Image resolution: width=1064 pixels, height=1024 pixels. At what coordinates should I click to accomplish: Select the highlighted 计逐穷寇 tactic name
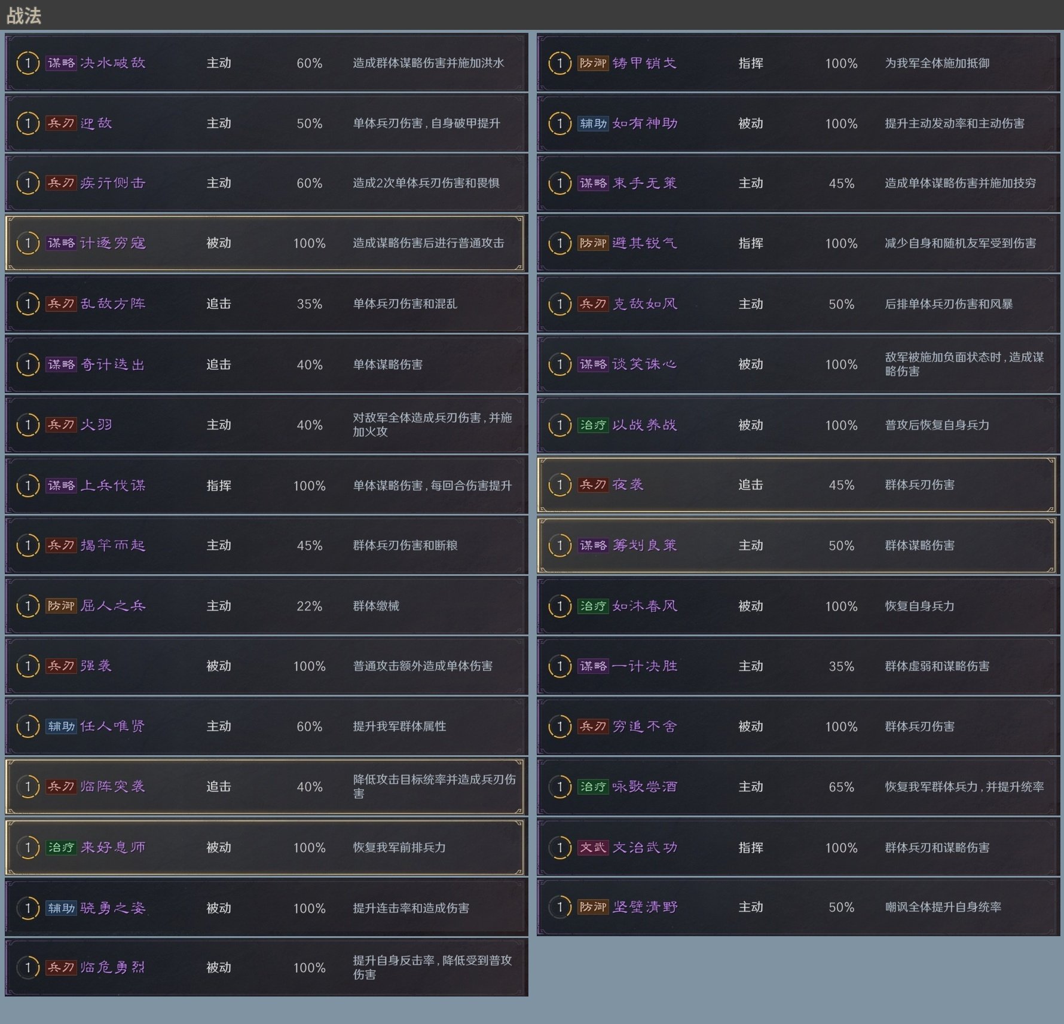click(x=113, y=243)
